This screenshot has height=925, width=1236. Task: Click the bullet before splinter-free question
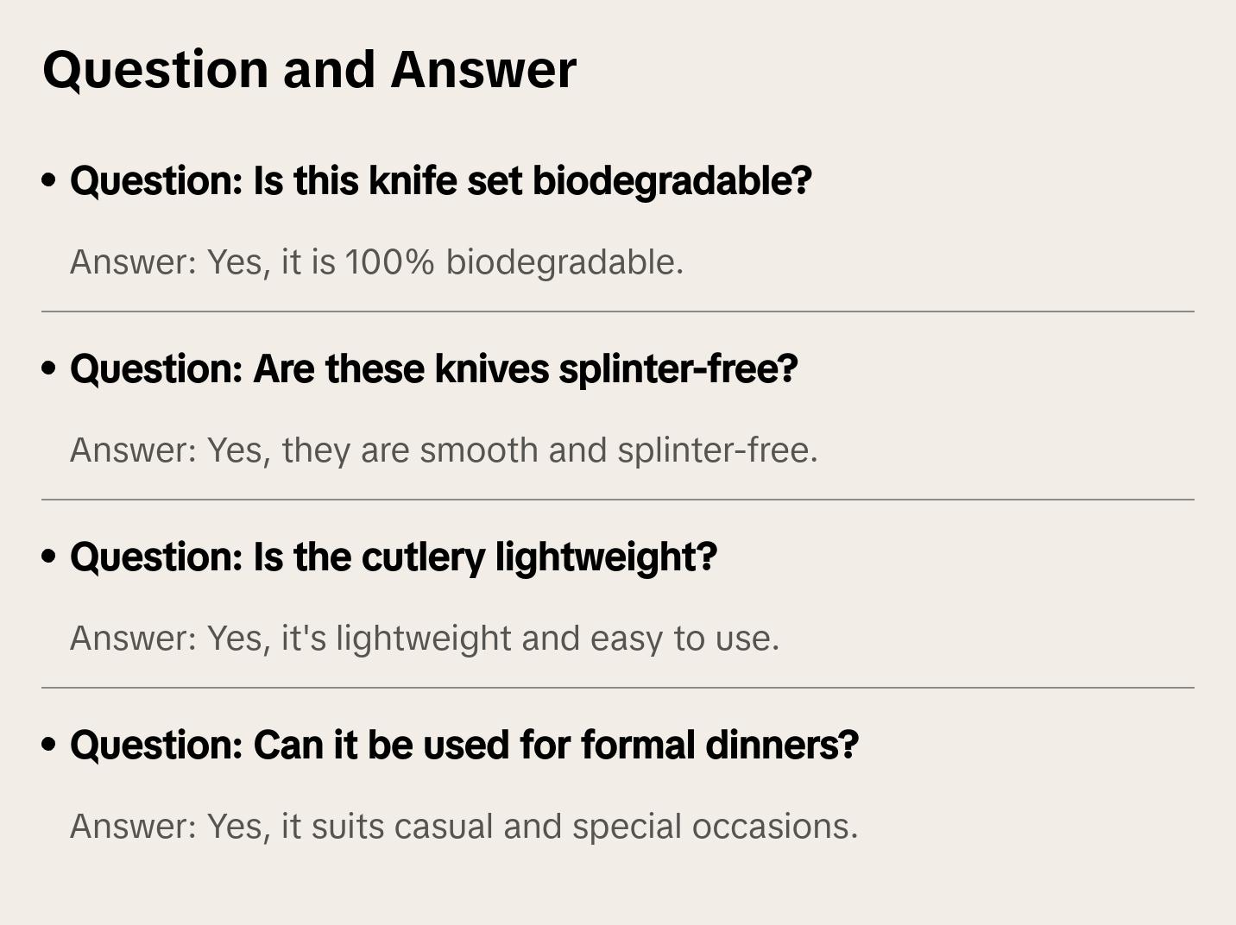[49, 369]
